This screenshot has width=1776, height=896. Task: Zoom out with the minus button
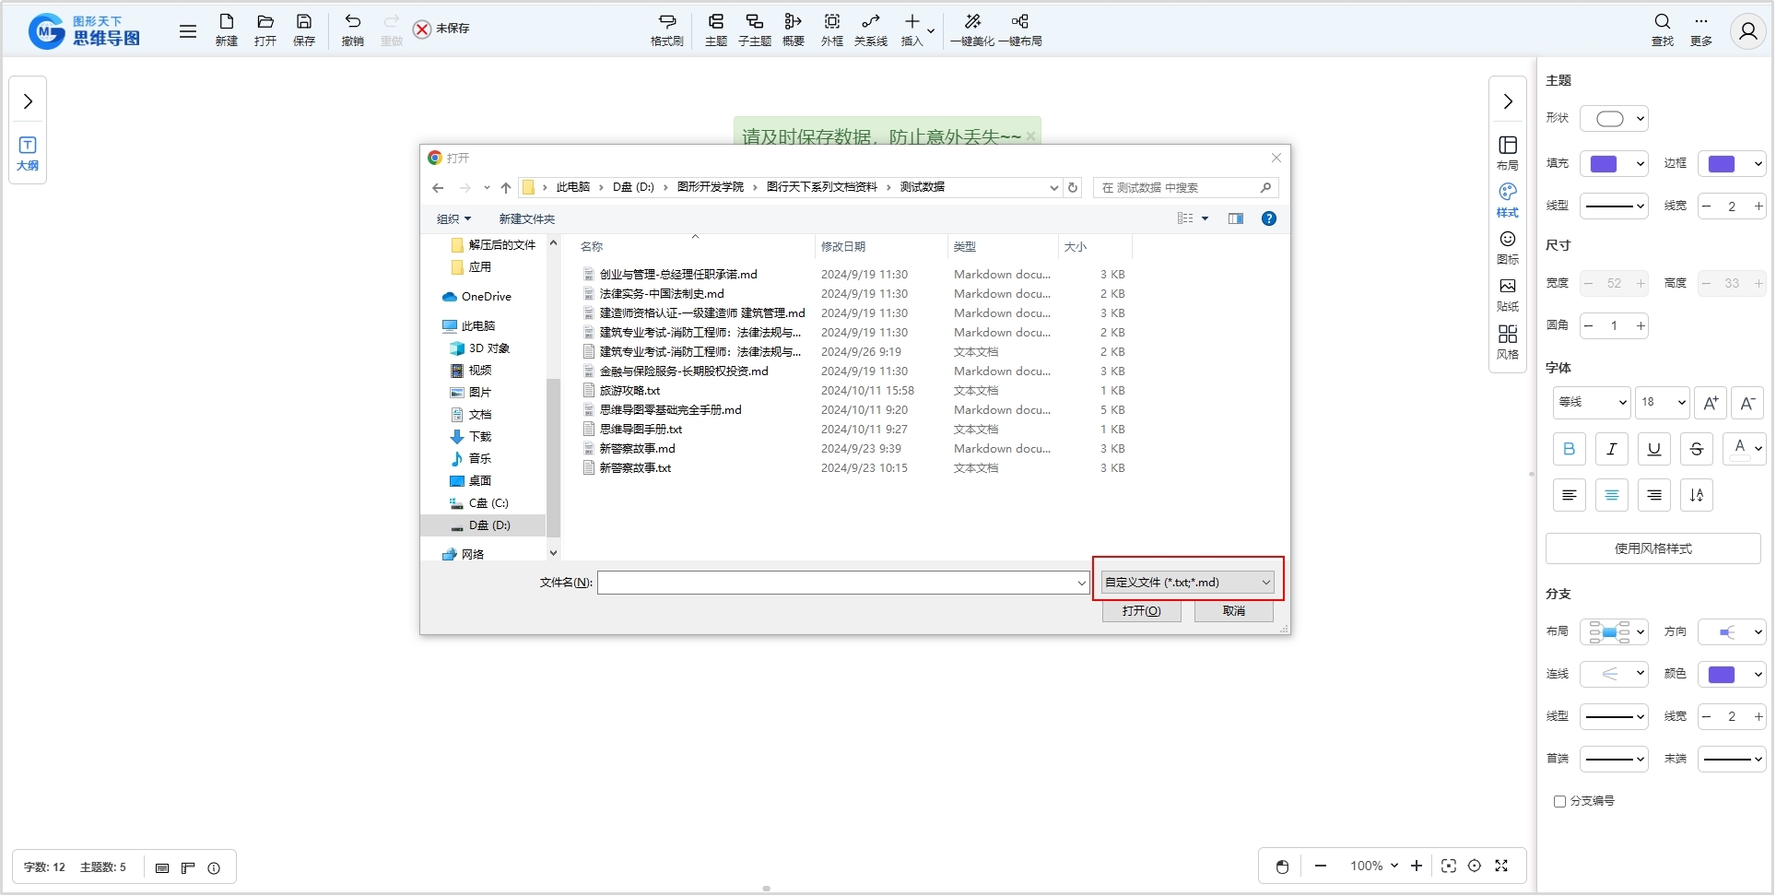(1321, 866)
